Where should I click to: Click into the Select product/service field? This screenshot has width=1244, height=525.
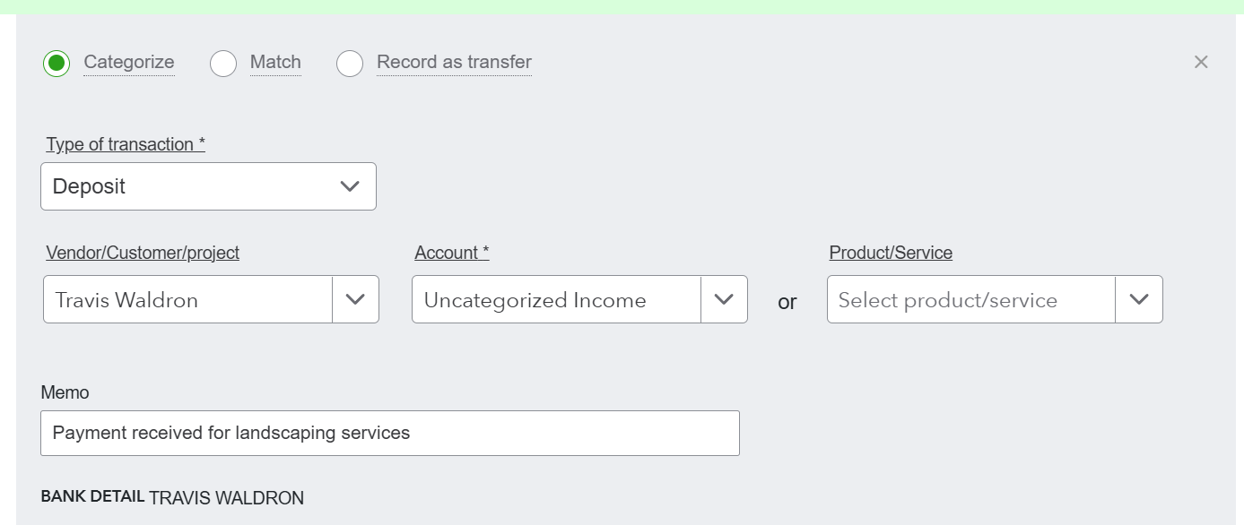(x=970, y=300)
